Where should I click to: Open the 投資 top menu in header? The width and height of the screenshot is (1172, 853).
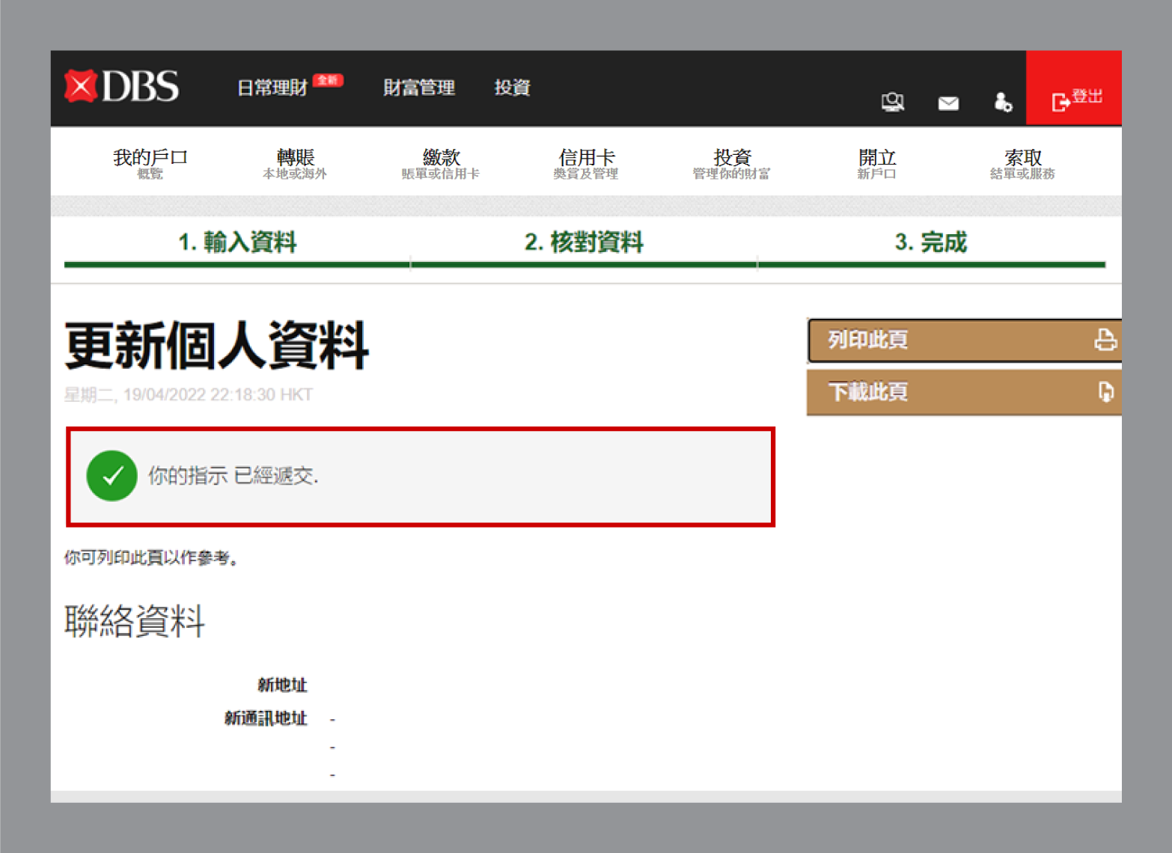click(512, 88)
